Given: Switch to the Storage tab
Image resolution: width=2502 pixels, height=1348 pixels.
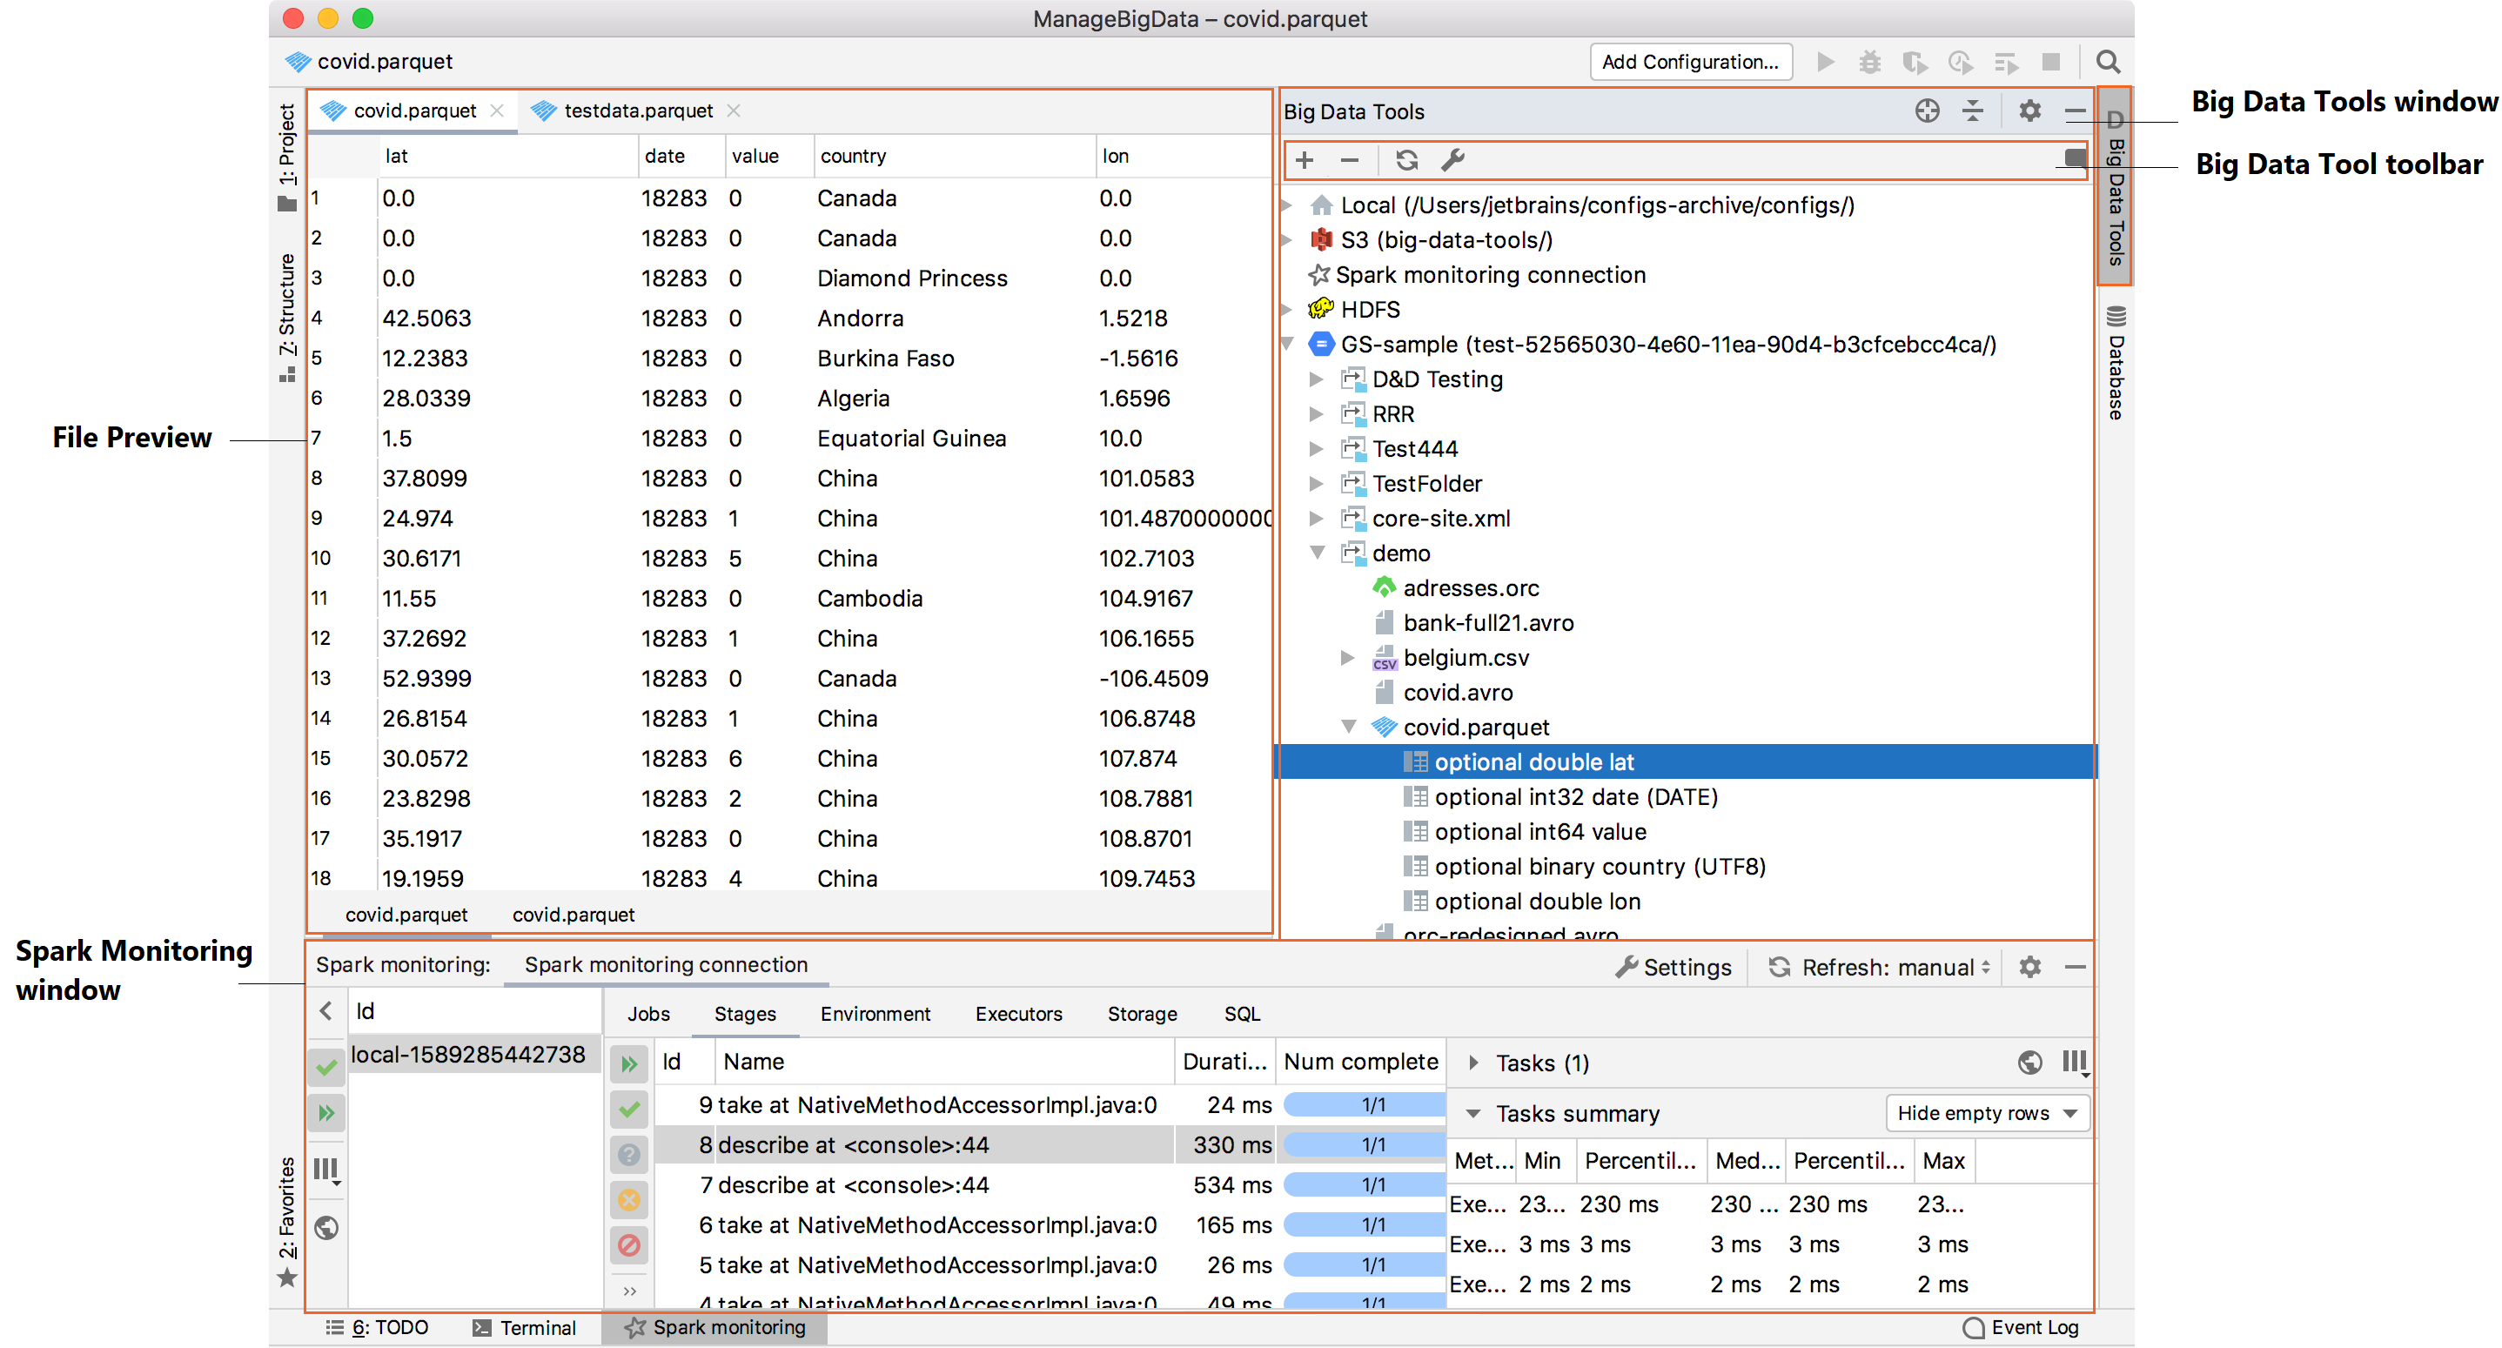Looking at the screenshot, I should tap(1141, 1013).
